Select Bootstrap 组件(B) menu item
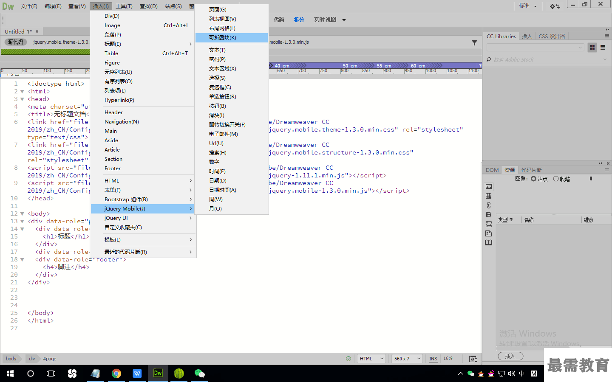 click(x=143, y=199)
